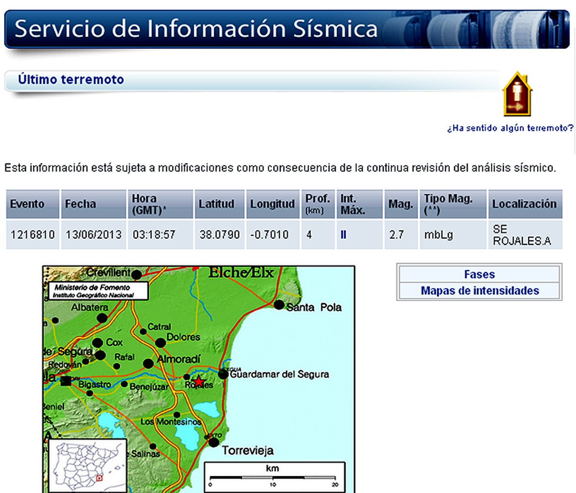This screenshot has height=493, width=576.
Task: Click the Cox label on the map
Action: (114, 342)
